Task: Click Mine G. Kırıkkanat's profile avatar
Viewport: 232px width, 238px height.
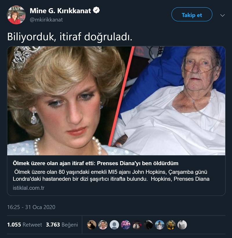Action: tap(16, 15)
